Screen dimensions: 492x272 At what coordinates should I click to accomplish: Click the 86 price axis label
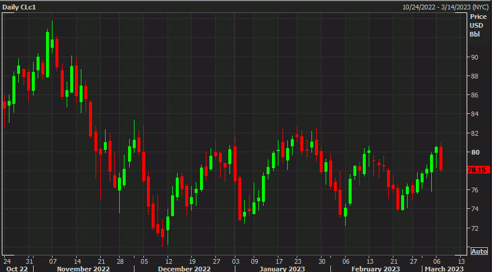(475, 95)
